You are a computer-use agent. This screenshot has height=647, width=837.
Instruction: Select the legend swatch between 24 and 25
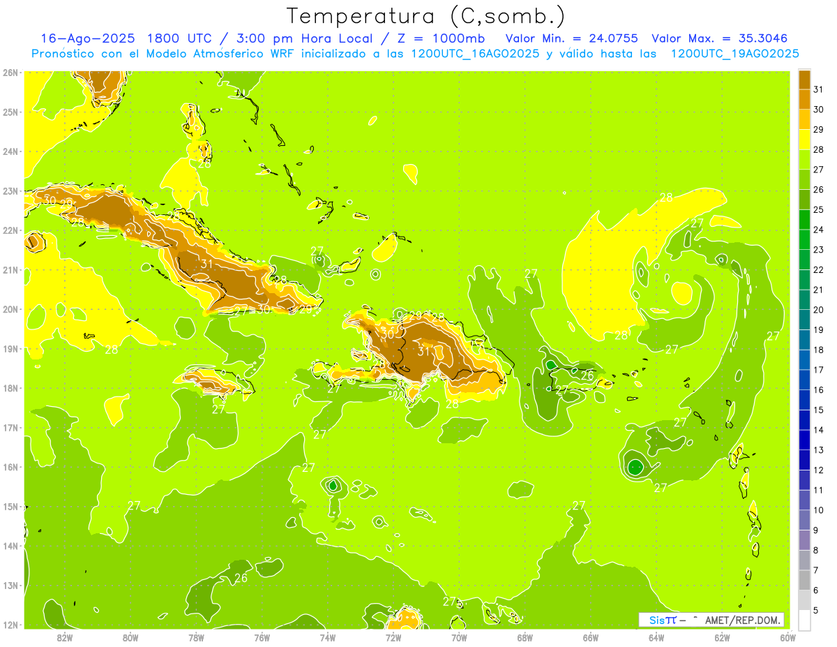point(804,220)
